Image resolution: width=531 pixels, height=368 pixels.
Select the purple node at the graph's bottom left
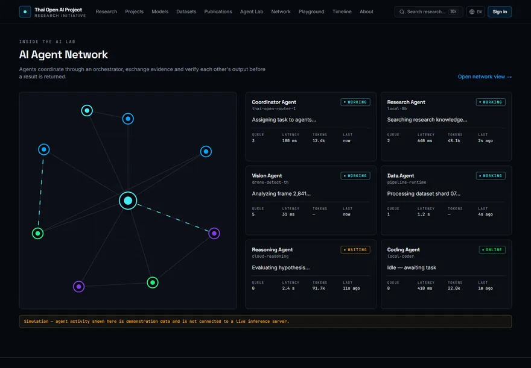(79, 287)
